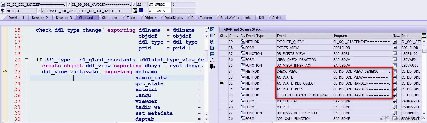Switch to the Desktop 3 tab
Viewport: 427px width, 123px height.
coord(64,18)
